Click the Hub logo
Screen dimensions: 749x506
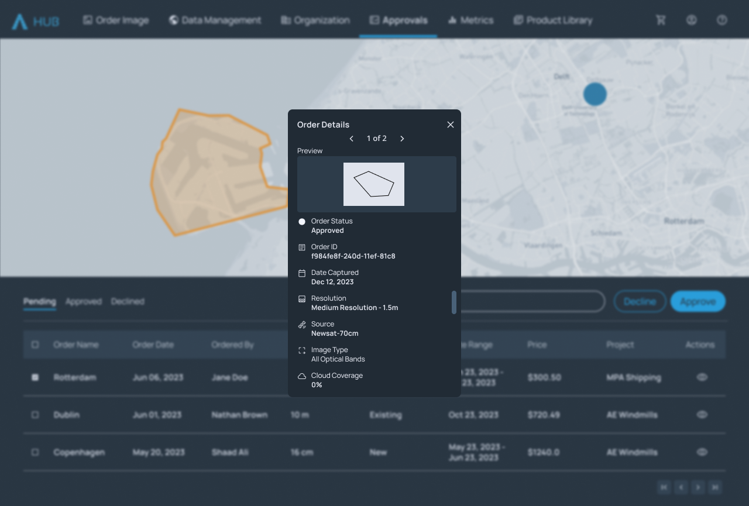point(35,22)
